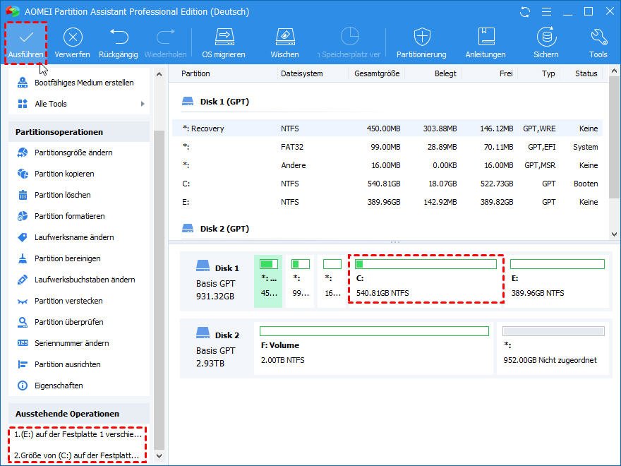The image size is (621, 466).
Task: Sort by the Frei column header
Action: pyautogui.click(x=506, y=73)
